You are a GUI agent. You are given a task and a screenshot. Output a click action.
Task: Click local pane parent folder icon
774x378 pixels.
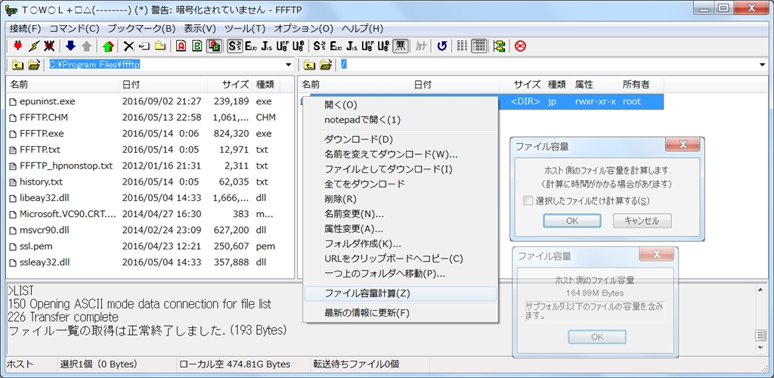point(18,65)
